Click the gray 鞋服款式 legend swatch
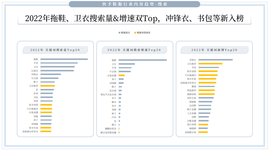Screen dimensions: 269x151 click(119, 33)
